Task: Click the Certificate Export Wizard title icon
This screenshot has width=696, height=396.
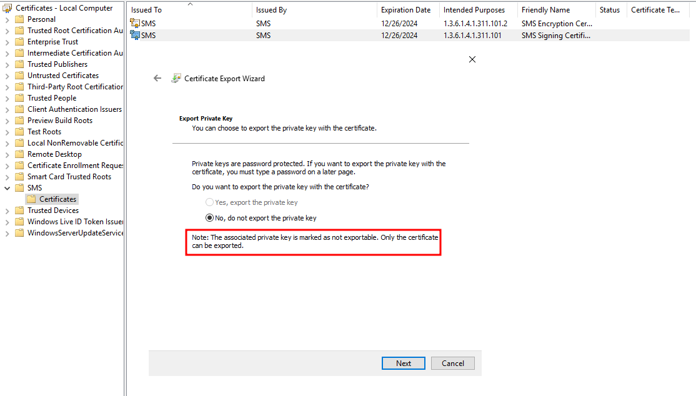Action: pos(176,78)
